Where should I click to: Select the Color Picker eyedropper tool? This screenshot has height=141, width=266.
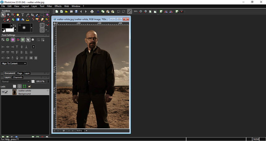pos(37,15)
